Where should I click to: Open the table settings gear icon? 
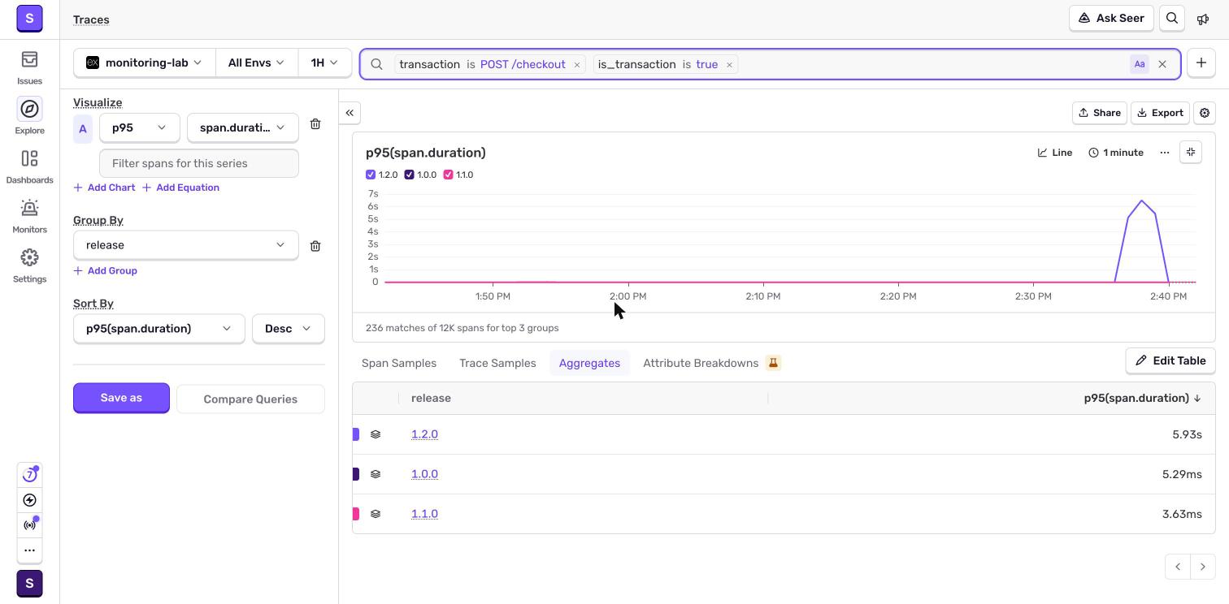(x=1205, y=113)
